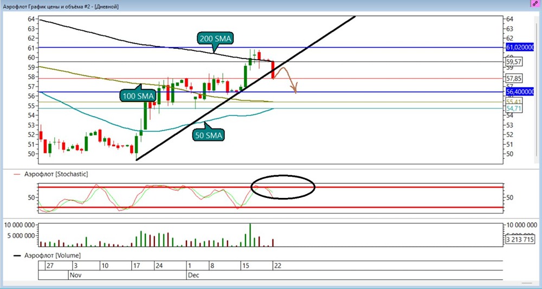Click date axis label 15
This screenshot has height=289, width=542.
(x=246, y=266)
